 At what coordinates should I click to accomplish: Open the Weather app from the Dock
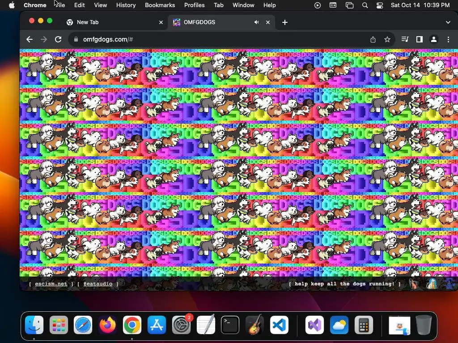pos(339,325)
